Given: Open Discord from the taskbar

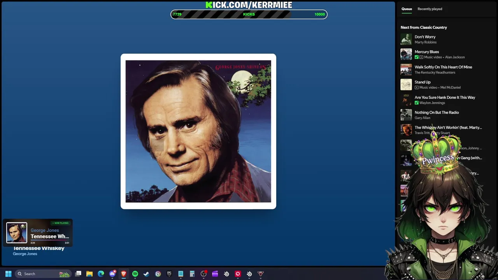Looking at the screenshot, I should point(112,274).
